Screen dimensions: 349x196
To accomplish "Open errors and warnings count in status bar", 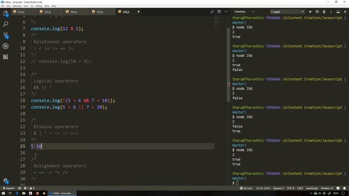I will [x=29, y=188].
